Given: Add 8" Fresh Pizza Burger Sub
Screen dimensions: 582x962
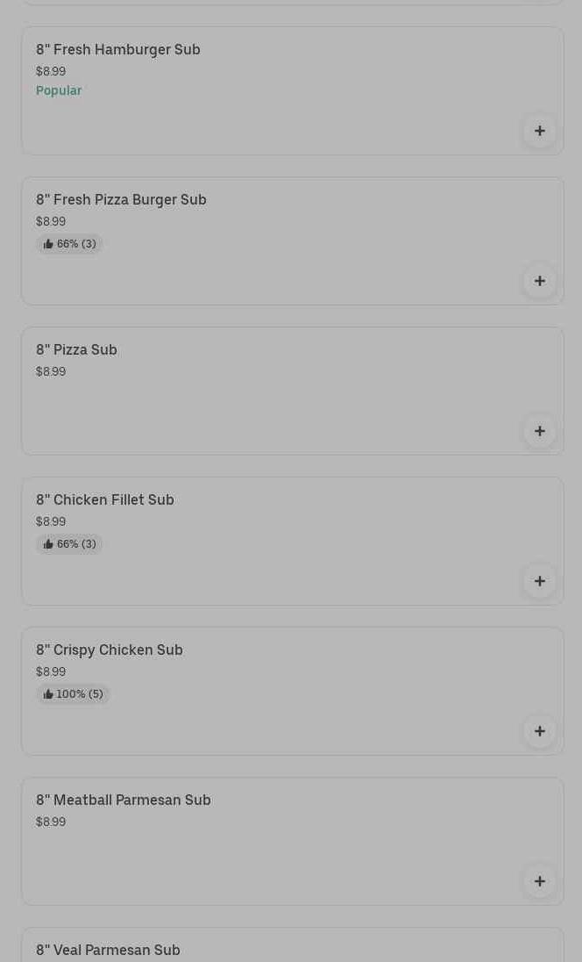Looking at the screenshot, I should click(x=539, y=281).
